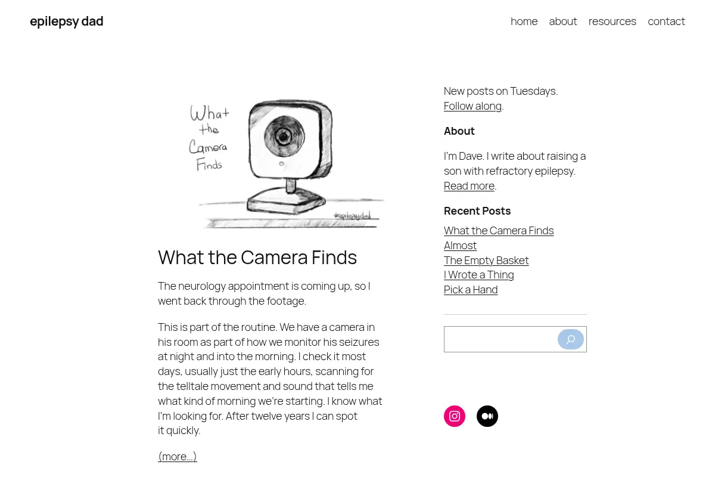The width and height of the screenshot is (715, 477).
Task: Open recent post What the Camera Finds
Action: [499, 231]
